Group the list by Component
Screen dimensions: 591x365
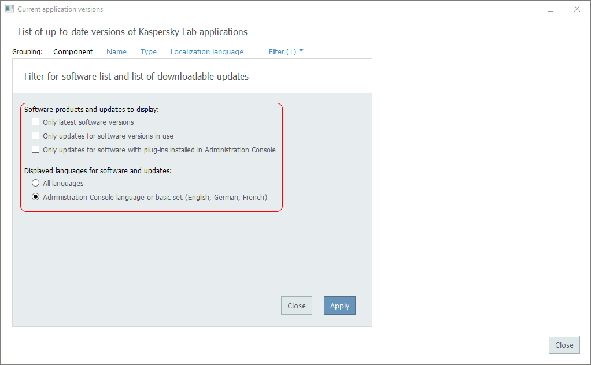pos(73,52)
